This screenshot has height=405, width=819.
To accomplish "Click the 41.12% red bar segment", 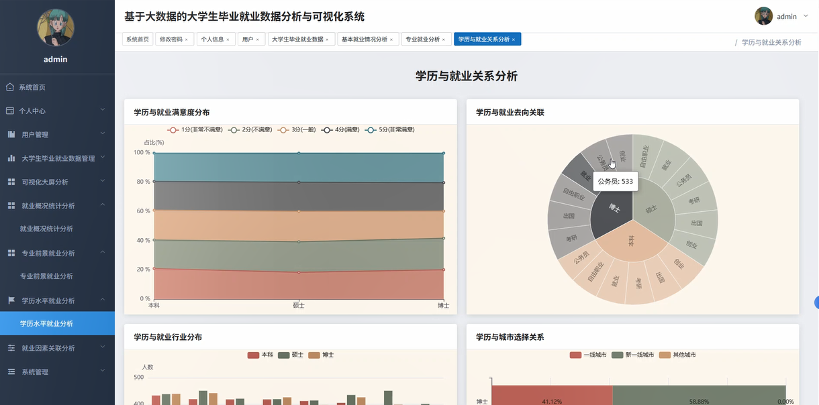I will 552,395.
